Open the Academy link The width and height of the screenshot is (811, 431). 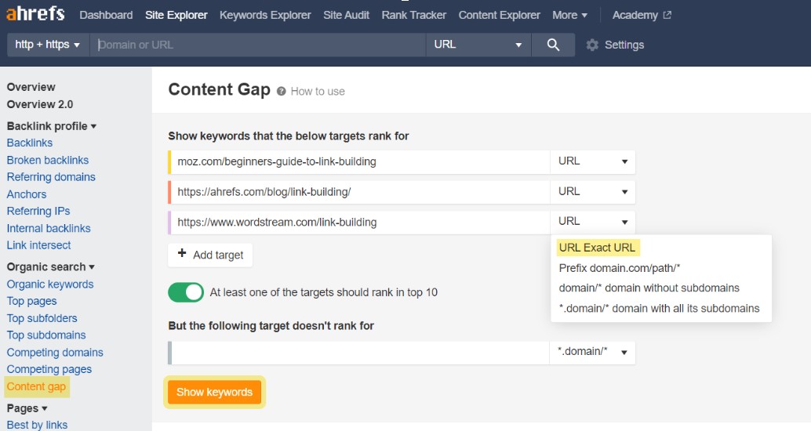[635, 15]
